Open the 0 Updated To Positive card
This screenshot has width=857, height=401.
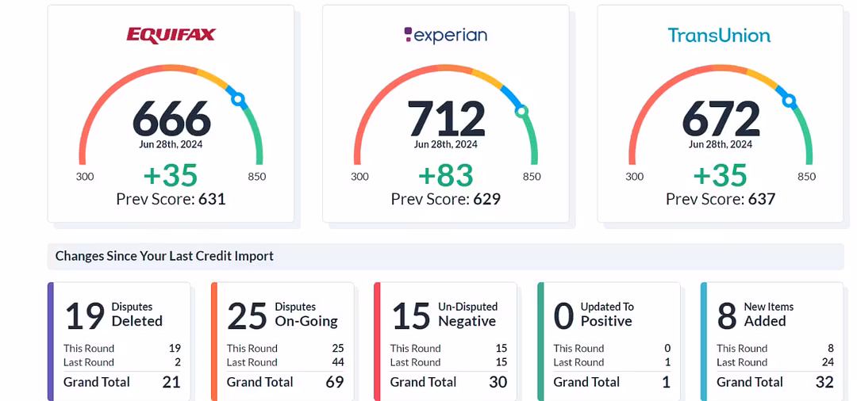[x=609, y=342]
